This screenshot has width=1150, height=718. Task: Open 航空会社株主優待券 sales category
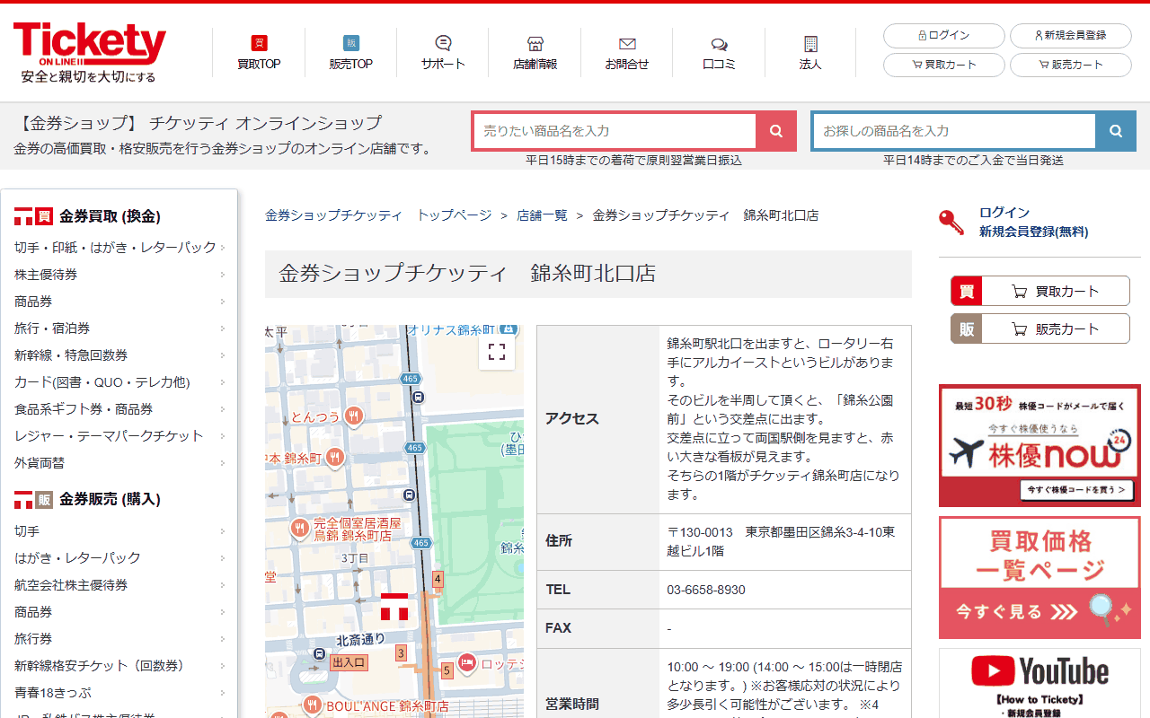[119, 585]
